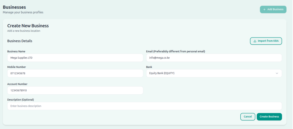Open the Bank dropdown showing Equity Bank
Screen dimensions: 293x129
tap(214, 73)
